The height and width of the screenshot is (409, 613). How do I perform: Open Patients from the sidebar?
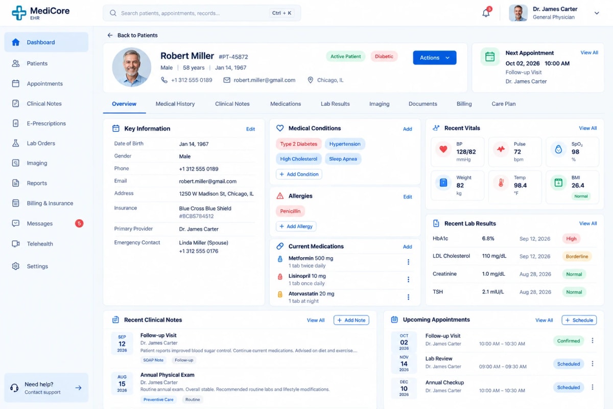46,63
